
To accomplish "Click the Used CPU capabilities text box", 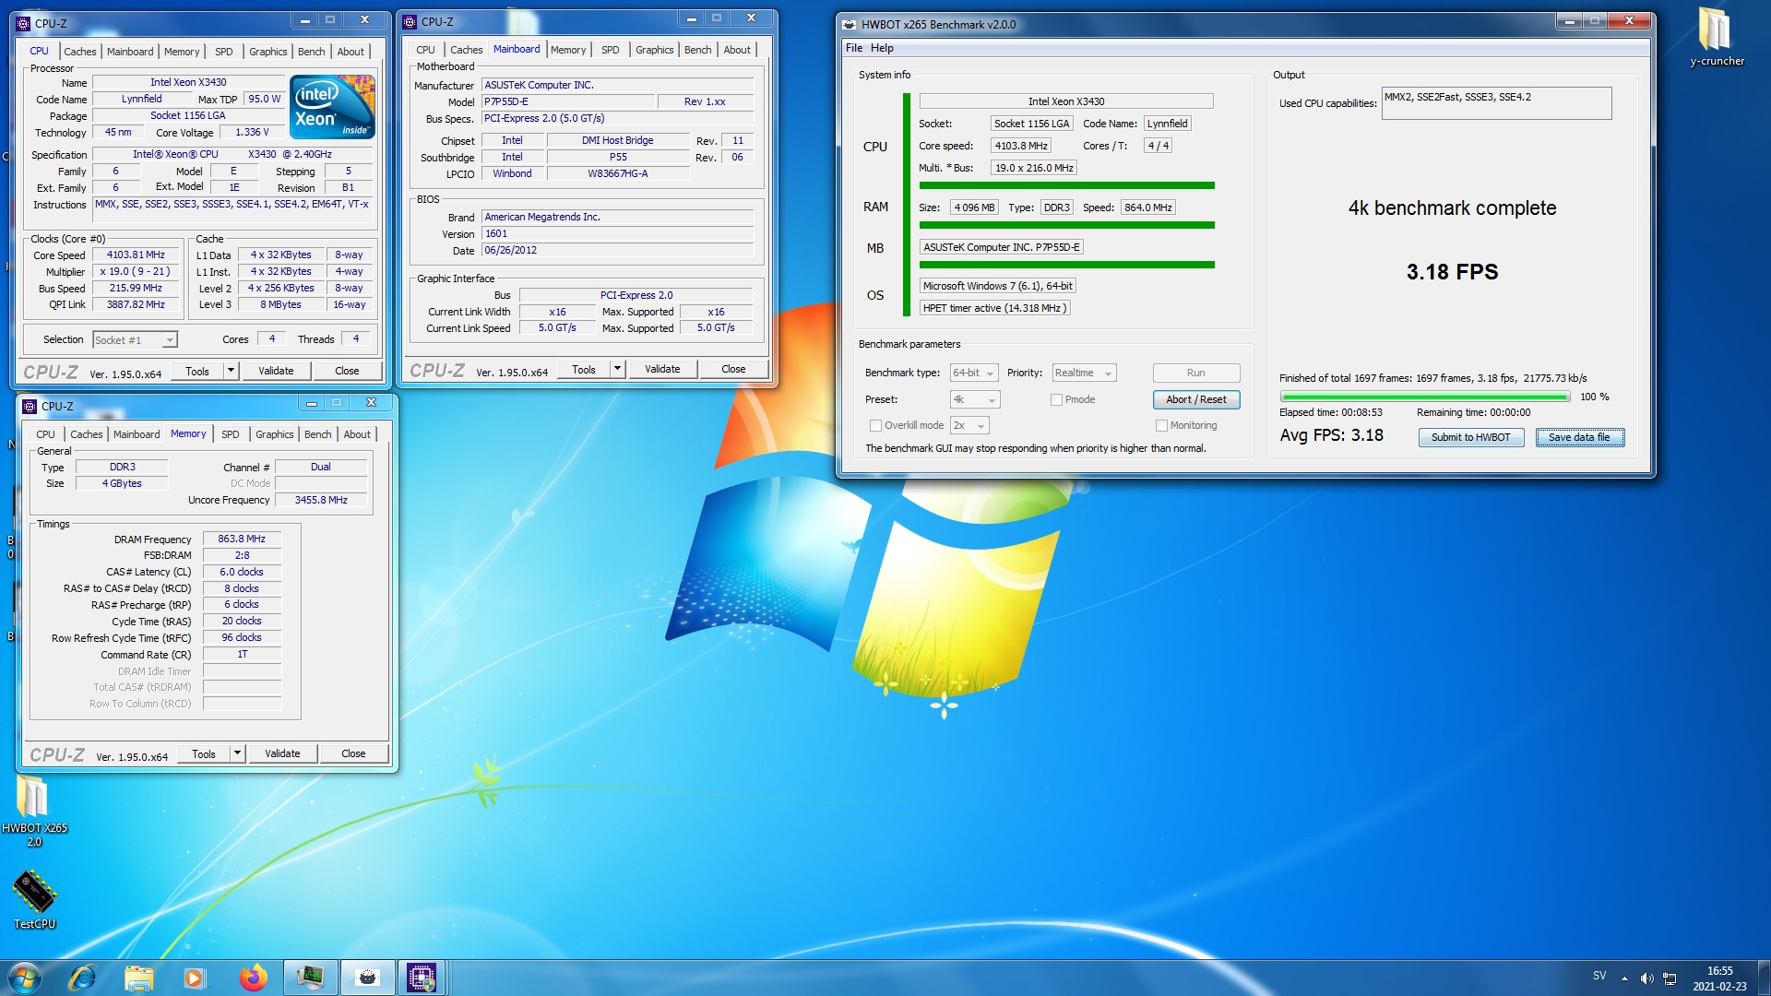I will pyautogui.click(x=1496, y=103).
